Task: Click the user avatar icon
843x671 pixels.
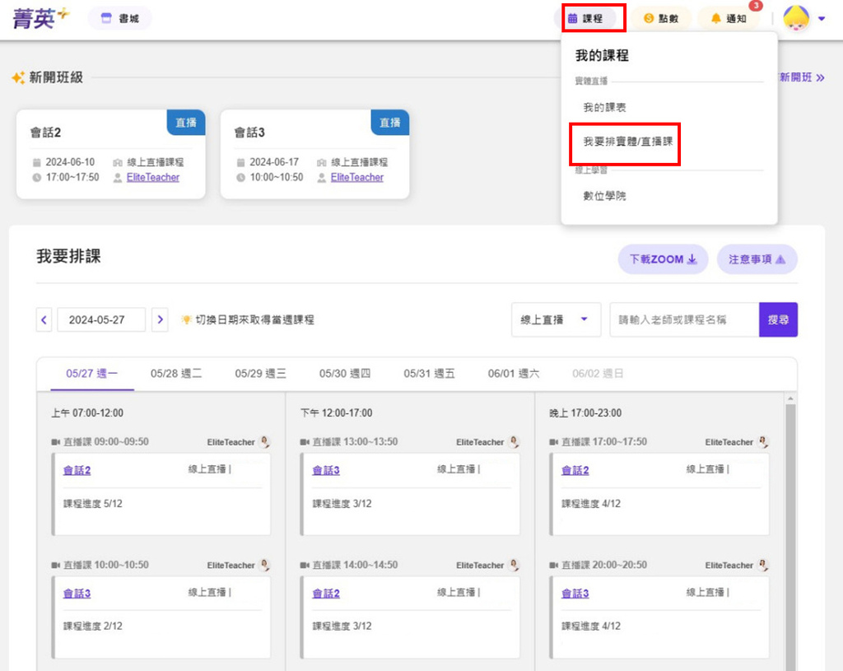Action: point(796,18)
